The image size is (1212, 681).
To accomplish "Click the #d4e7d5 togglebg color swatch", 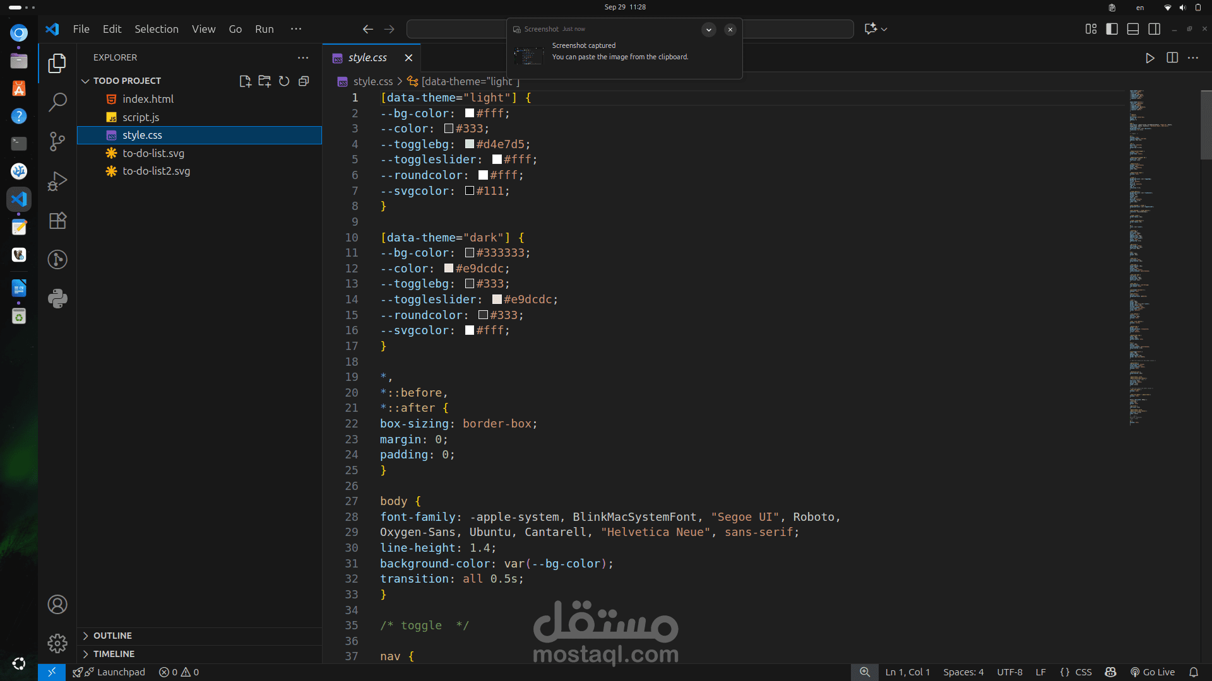I will (x=470, y=144).
